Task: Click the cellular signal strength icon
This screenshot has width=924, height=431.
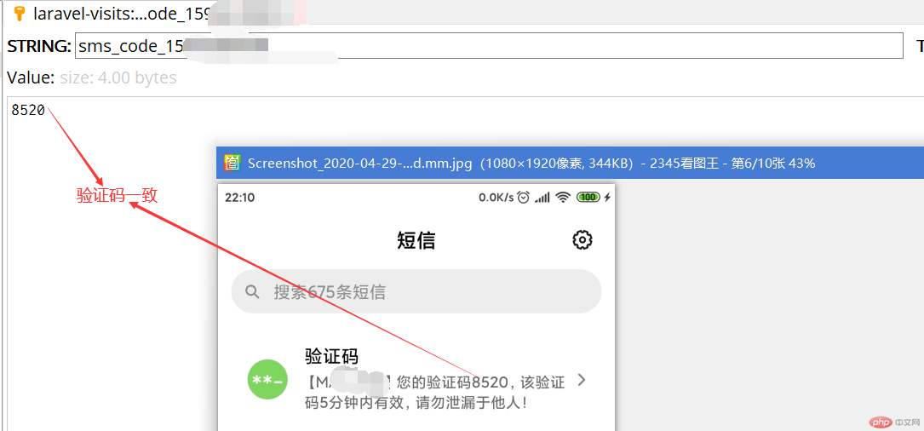Action: click(542, 197)
